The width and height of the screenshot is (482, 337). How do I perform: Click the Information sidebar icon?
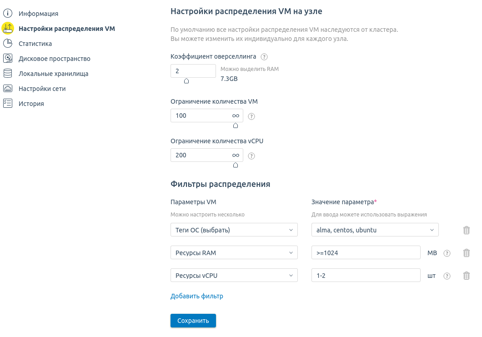pyautogui.click(x=8, y=14)
